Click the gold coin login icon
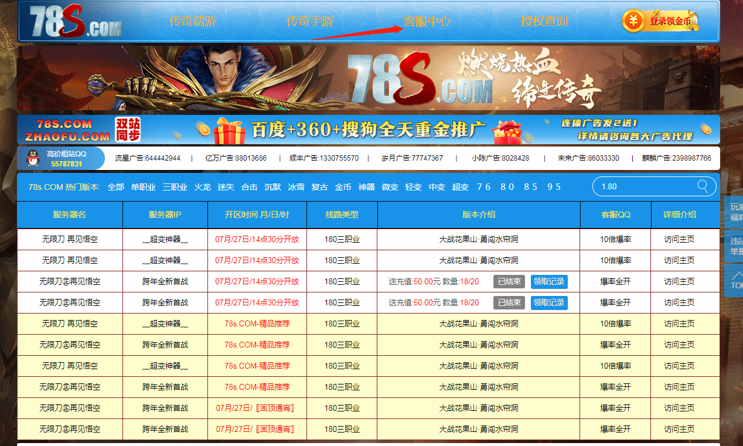The width and height of the screenshot is (743, 446). tap(633, 21)
